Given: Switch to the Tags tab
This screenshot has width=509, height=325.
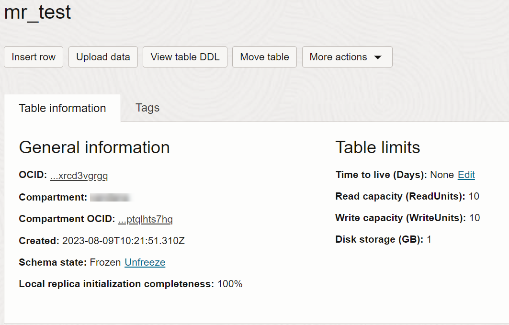Looking at the screenshot, I should click(x=147, y=108).
